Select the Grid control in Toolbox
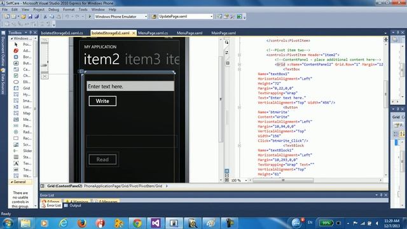407x229 pixels. coord(23,88)
